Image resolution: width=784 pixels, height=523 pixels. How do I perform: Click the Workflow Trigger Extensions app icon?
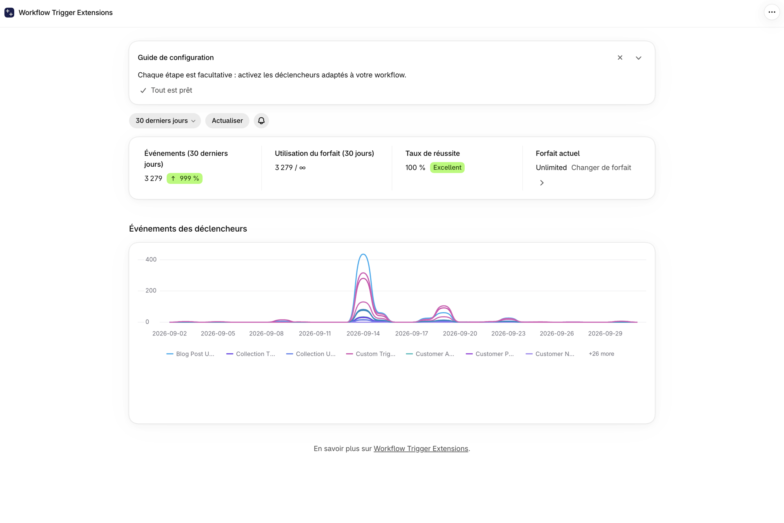[9, 13]
